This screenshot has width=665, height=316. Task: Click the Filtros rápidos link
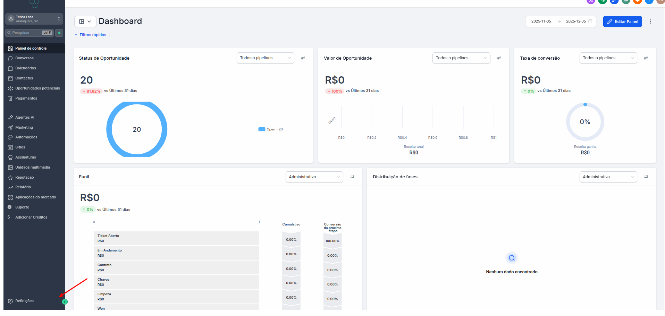pos(91,35)
